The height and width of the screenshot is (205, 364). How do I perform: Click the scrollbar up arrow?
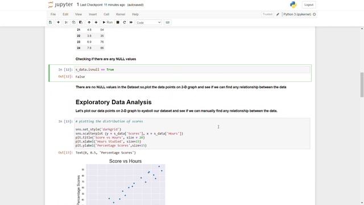pyautogui.click(x=362, y=29)
